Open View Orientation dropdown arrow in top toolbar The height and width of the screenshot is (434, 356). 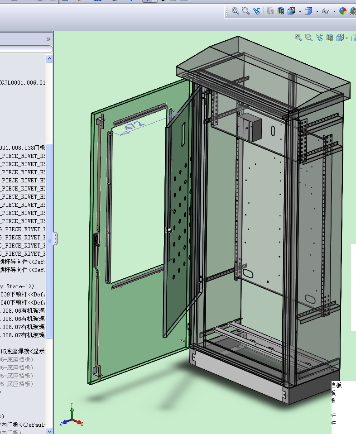pos(300,11)
